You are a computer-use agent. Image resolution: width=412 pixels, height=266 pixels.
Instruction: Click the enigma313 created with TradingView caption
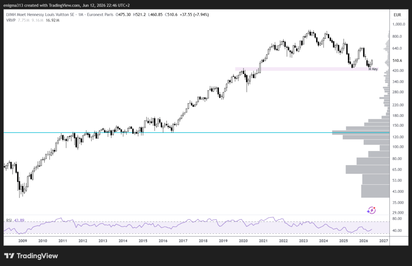coord(66,5)
